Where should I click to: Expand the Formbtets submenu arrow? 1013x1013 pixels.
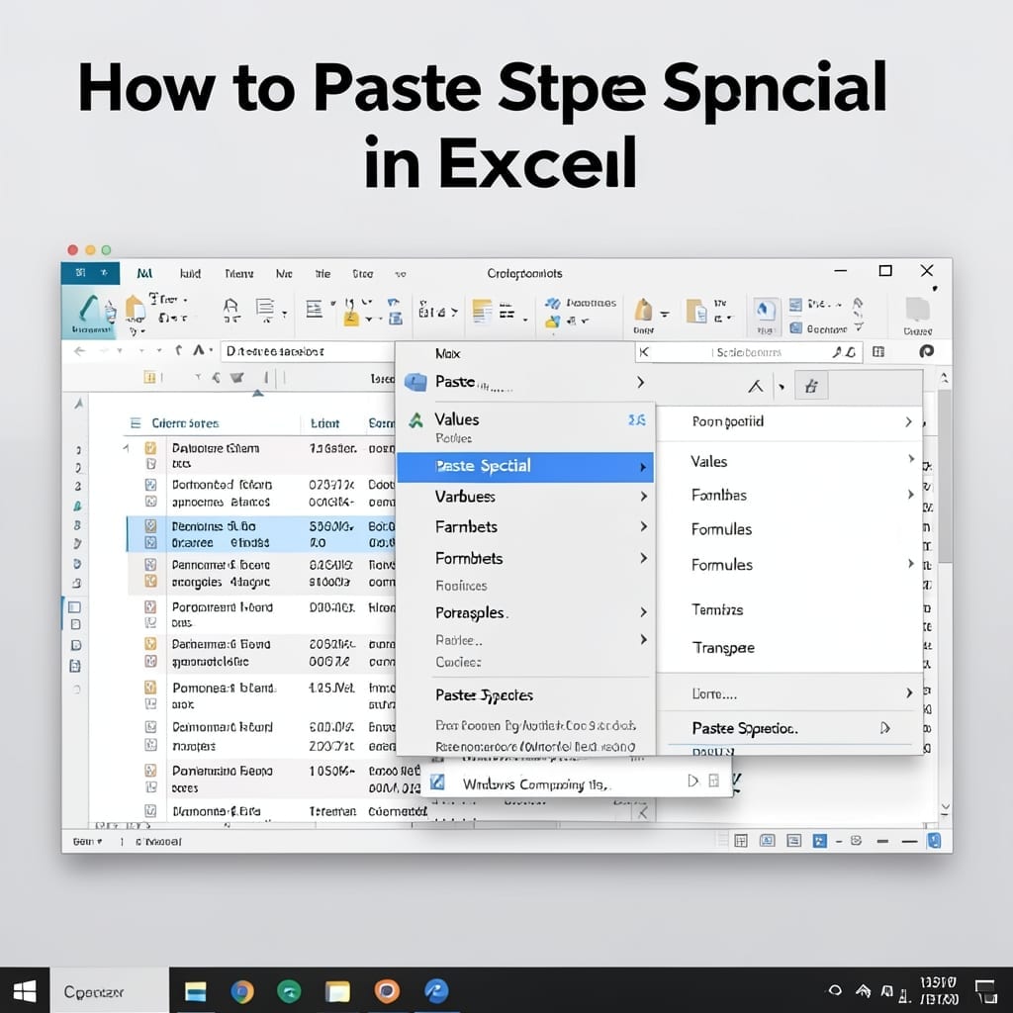[x=643, y=558]
